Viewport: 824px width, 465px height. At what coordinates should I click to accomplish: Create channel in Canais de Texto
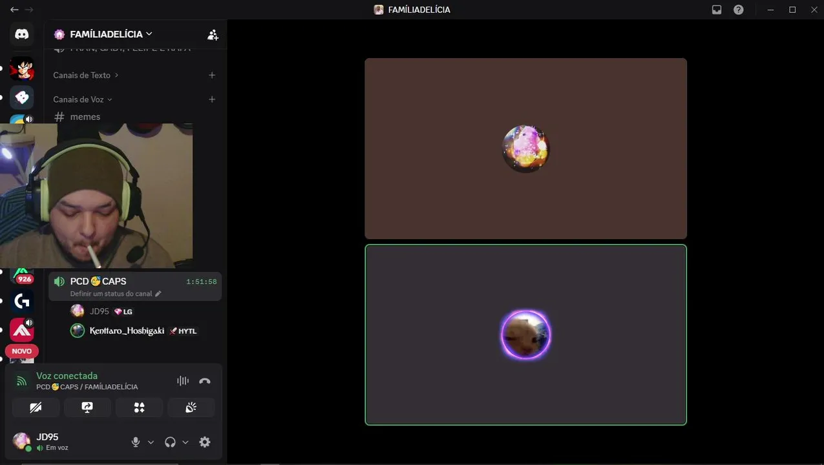click(212, 75)
